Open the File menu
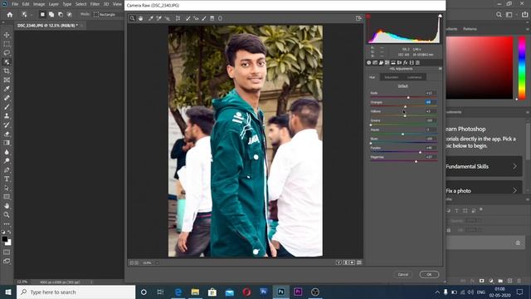Viewport: 531px width, 299px height. pyautogui.click(x=15, y=4)
